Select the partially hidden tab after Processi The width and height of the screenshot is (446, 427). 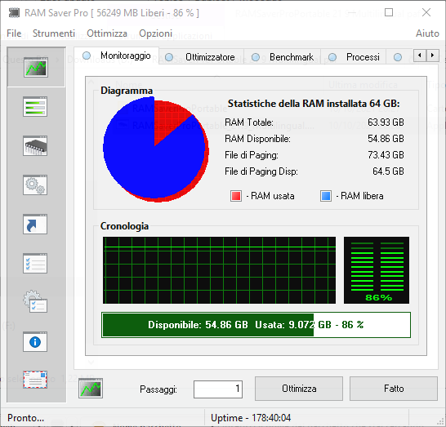pos(399,57)
